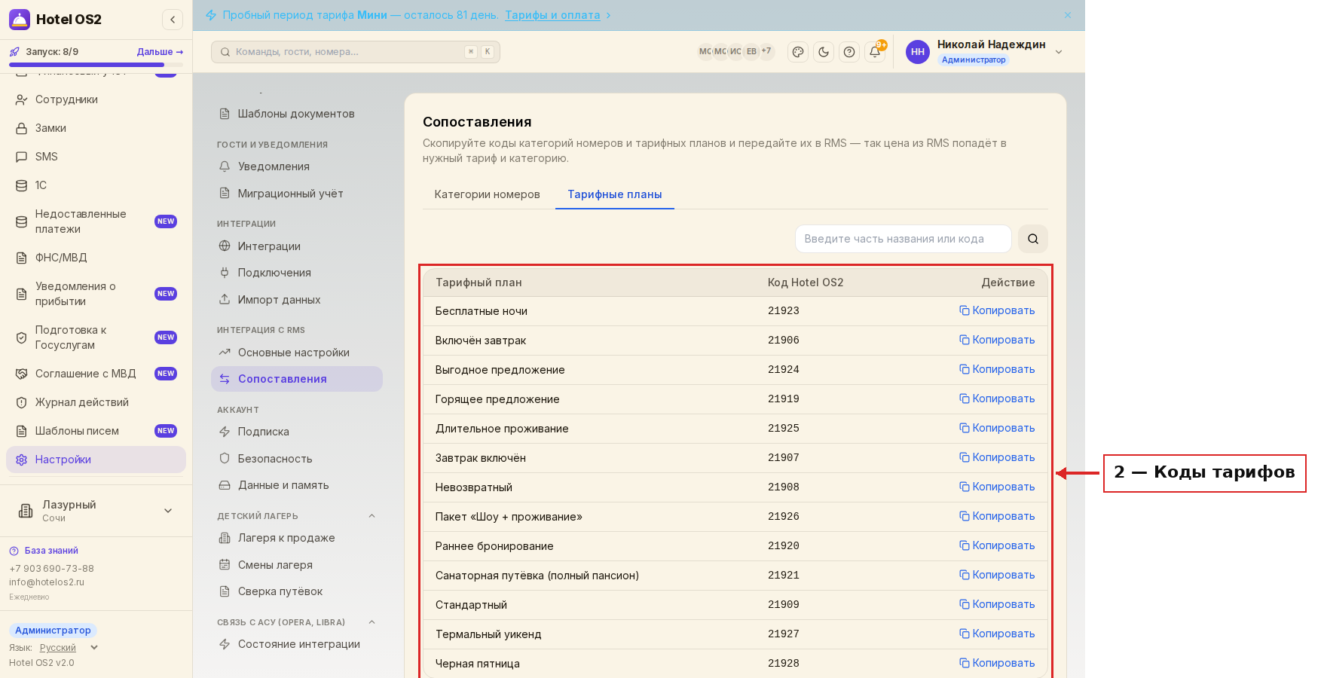Collapse the Детский лагерь section

click(372, 516)
